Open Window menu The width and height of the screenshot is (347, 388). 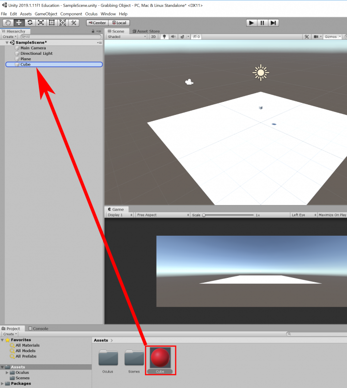coord(108,14)
